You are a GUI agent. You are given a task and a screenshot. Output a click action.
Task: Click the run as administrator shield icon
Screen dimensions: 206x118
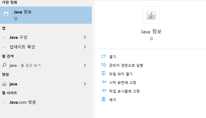click(103, 65)
